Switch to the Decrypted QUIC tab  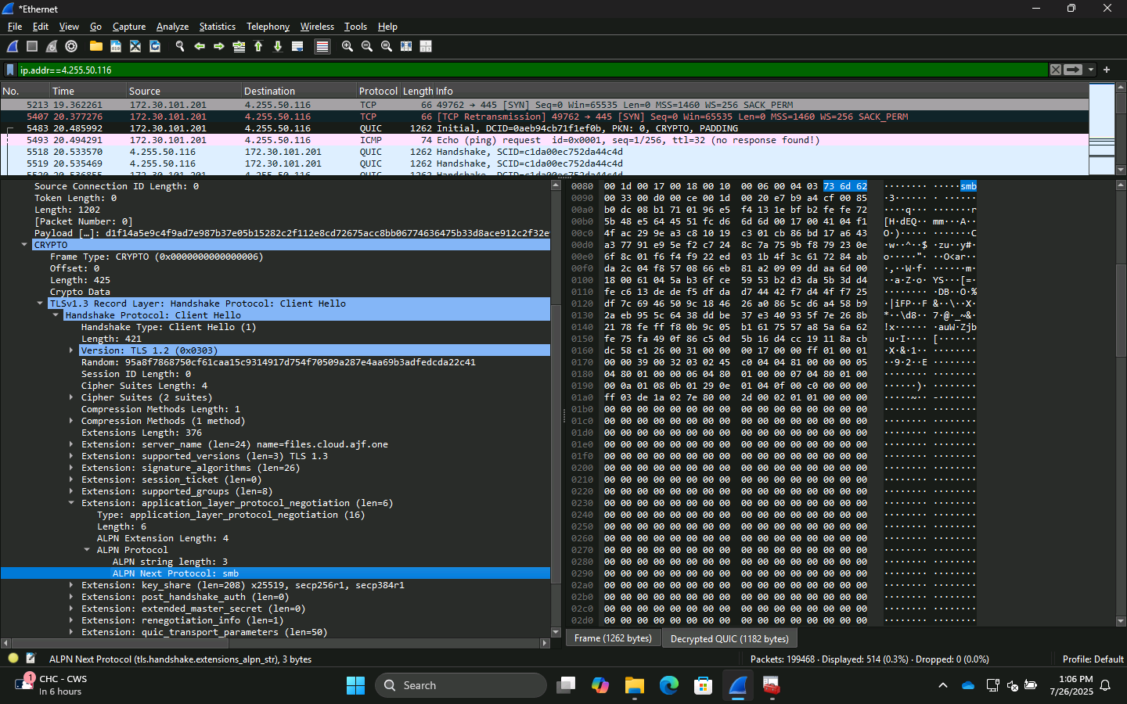click(729, 638)
